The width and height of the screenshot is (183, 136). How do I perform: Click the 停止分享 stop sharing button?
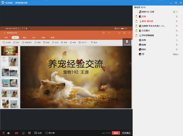[x=127, y=42]
